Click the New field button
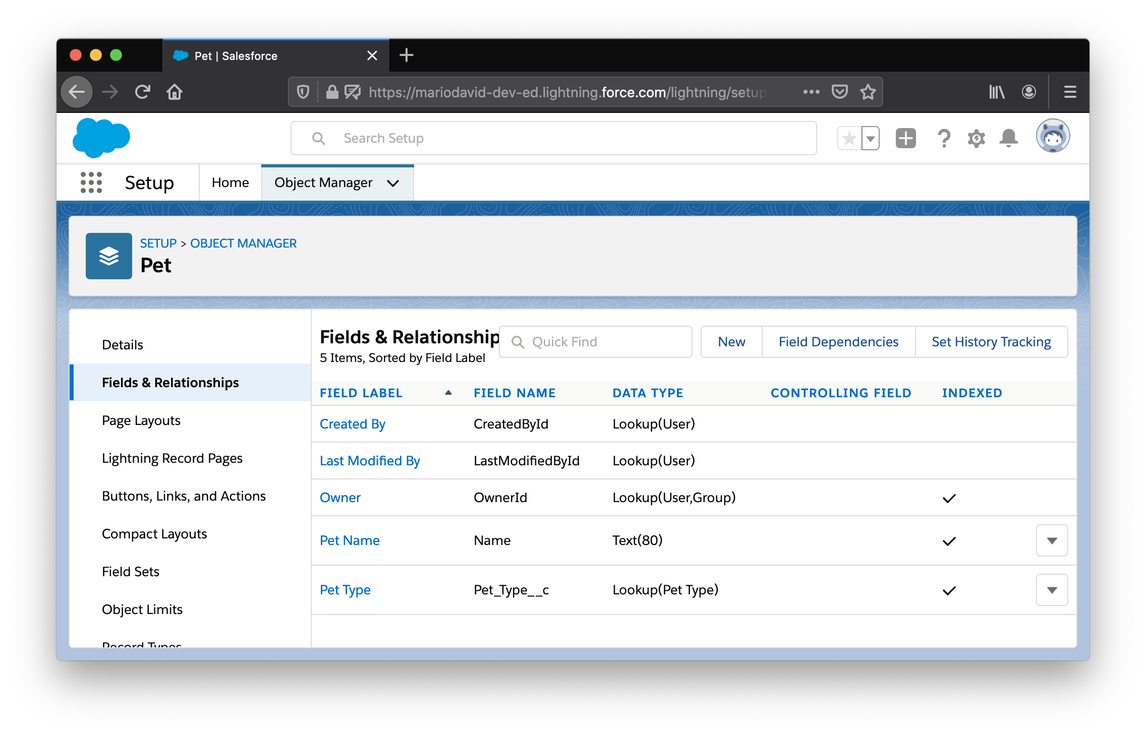 pyautogui.click(x=731, y=342)
